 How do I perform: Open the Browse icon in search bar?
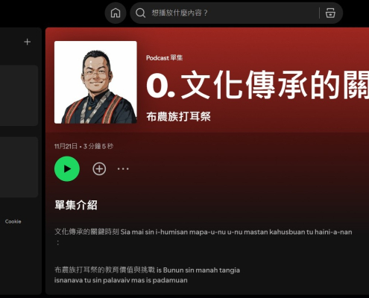330,13
